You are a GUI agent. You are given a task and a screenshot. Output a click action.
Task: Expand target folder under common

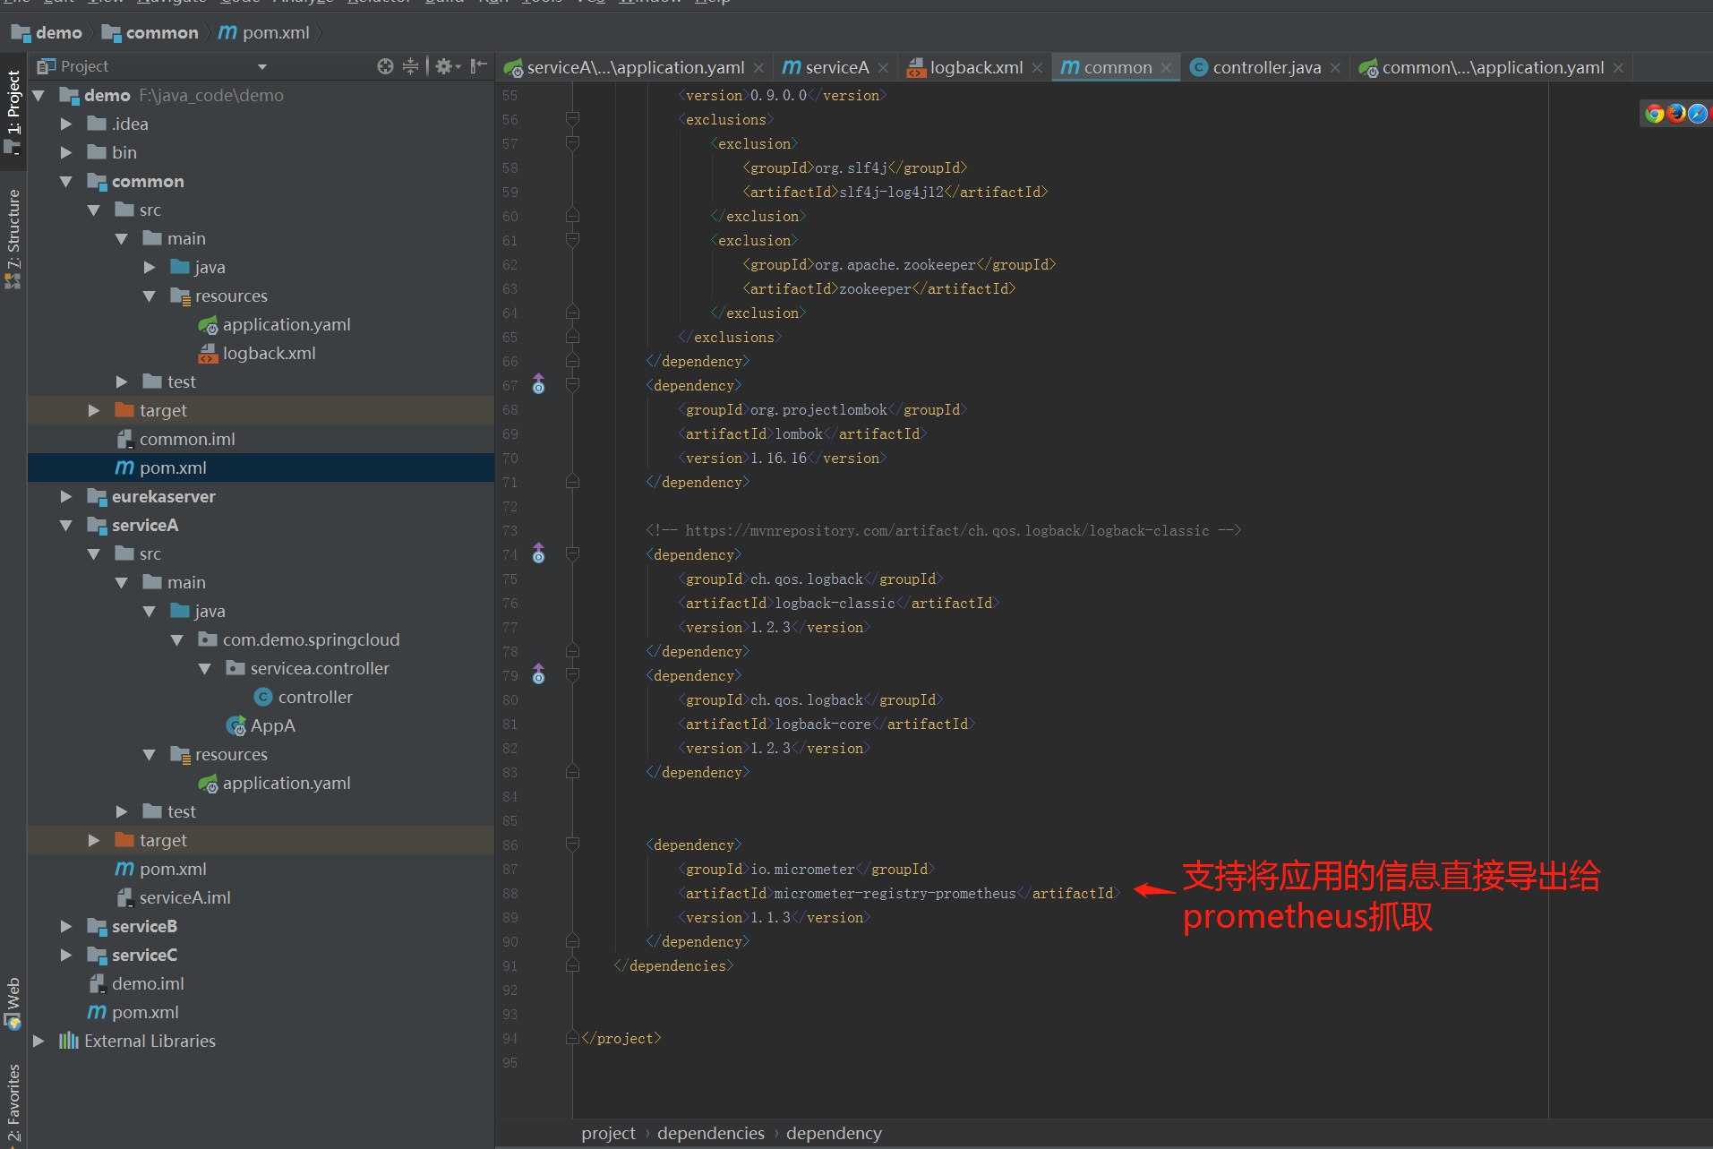pos(94,410)
